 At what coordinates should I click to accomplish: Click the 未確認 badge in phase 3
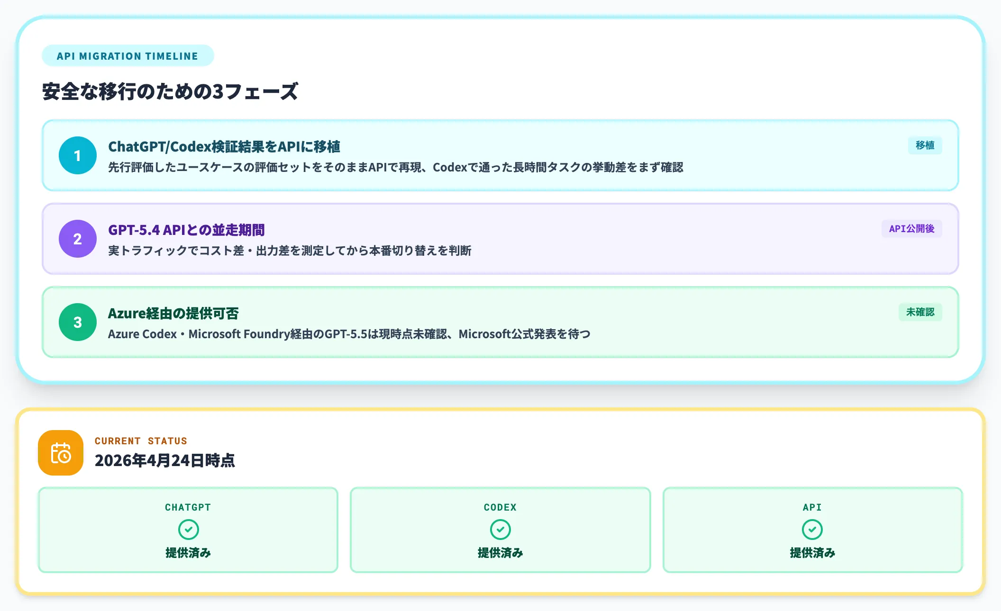(920, 312)
